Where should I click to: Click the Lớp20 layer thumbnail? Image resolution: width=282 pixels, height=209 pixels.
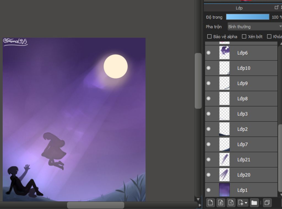click(x=224, y=175)
